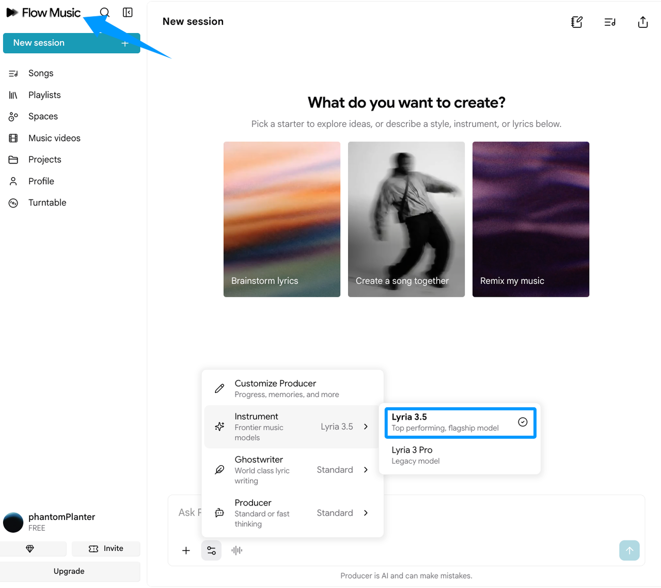
Task: Select the Lyria 3.5 model
Action: [460, 422]
